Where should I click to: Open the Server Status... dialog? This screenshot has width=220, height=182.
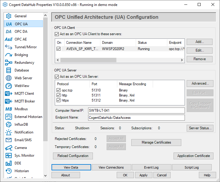[200, 128]
